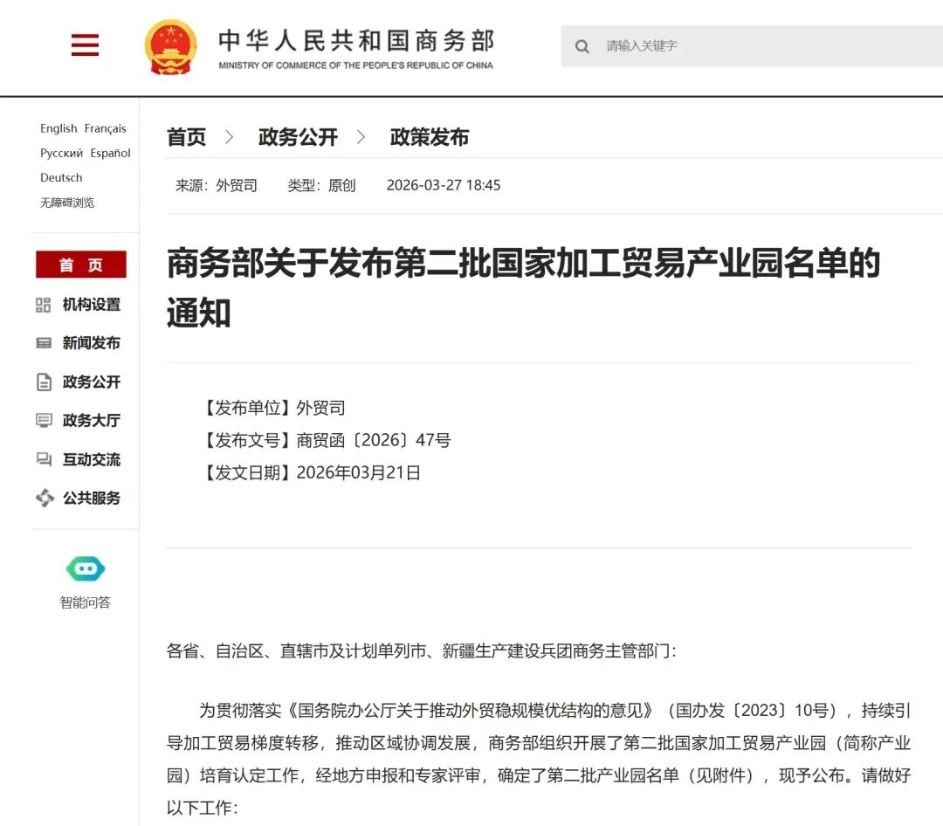943x826 pixels.
Task: Open 政策发布 breadcrumb link
Action: [429, 137]
